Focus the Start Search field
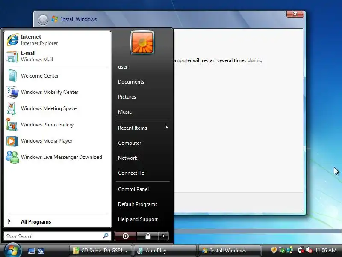The height and width of the screenshot is (257, 342). 57,236
